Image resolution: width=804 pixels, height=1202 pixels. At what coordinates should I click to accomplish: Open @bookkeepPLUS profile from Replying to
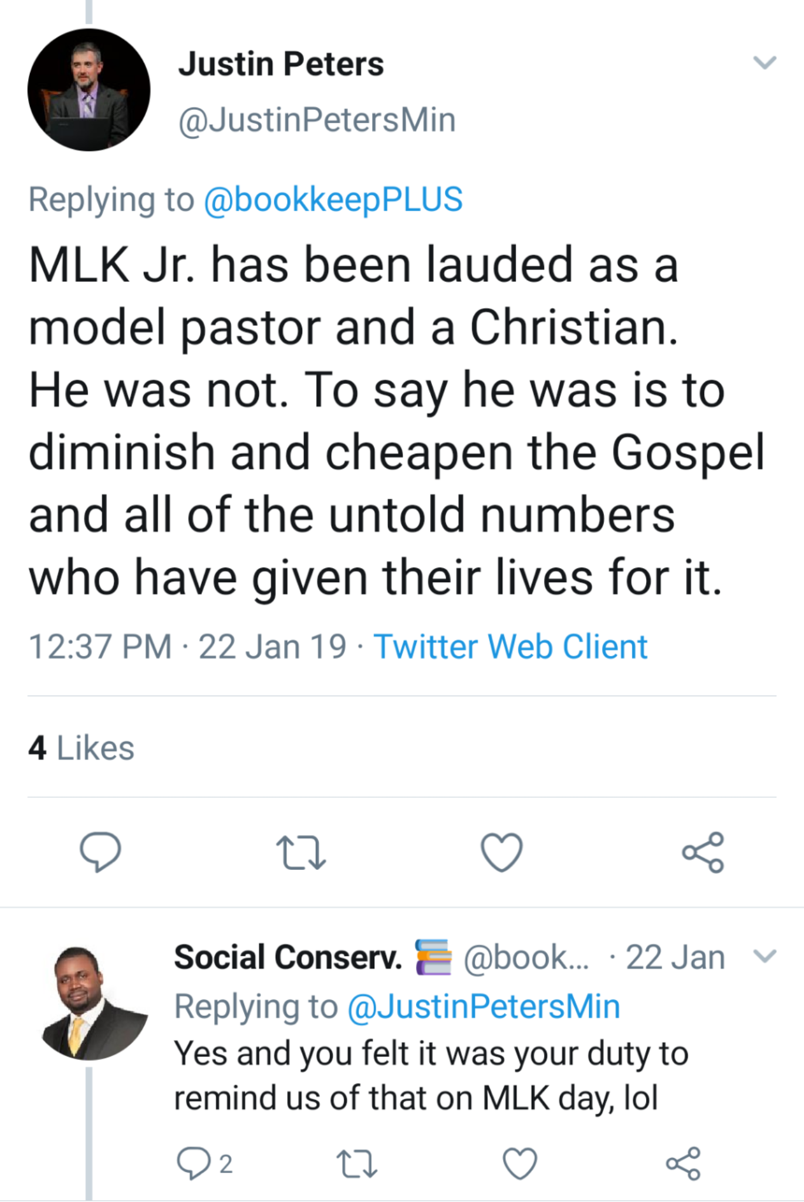[x=333, y=199]
